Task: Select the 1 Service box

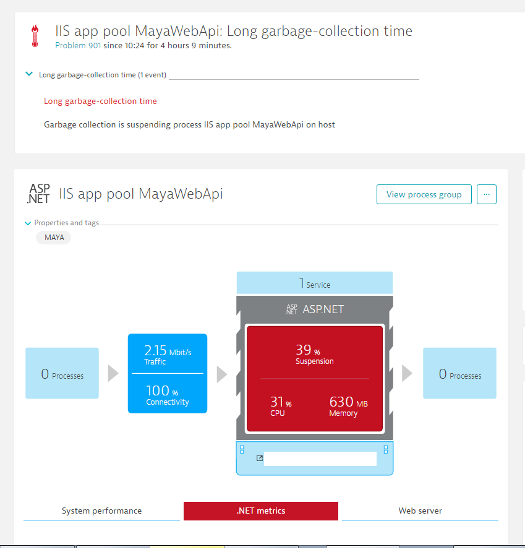Action: (314, 283)
